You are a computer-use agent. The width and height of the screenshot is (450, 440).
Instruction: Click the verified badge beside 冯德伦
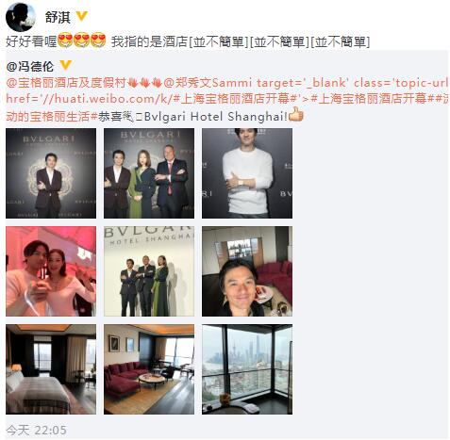click(x=65, y=65)
